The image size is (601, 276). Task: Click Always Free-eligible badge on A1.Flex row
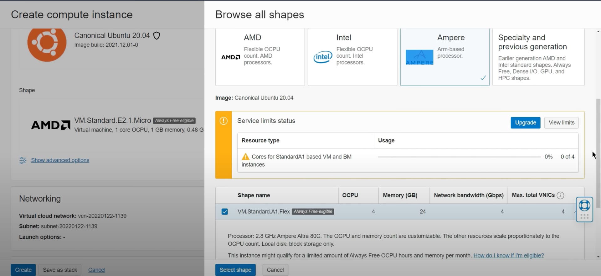tap(313, 211)
